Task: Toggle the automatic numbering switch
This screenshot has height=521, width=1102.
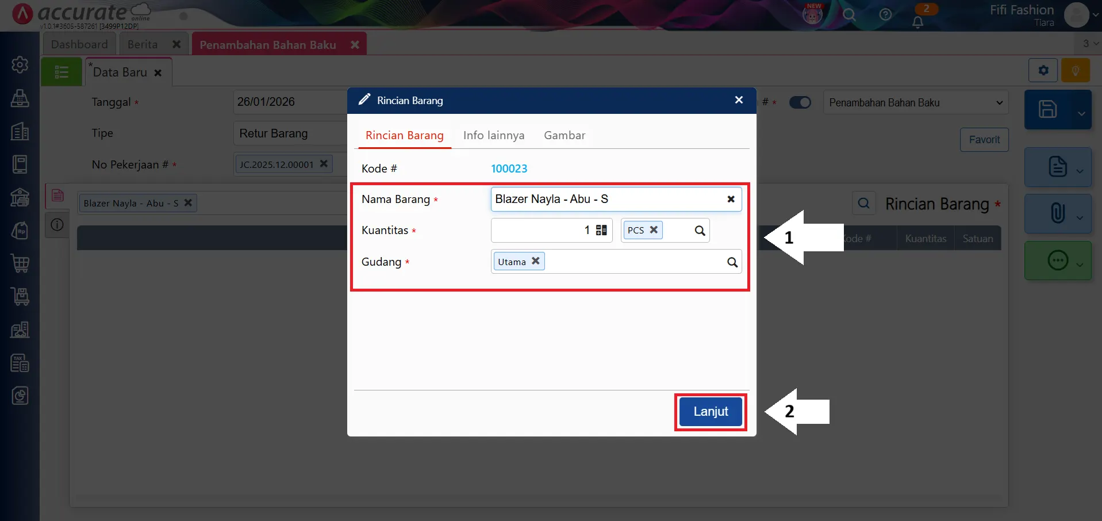Action: (x=800, y=102)
